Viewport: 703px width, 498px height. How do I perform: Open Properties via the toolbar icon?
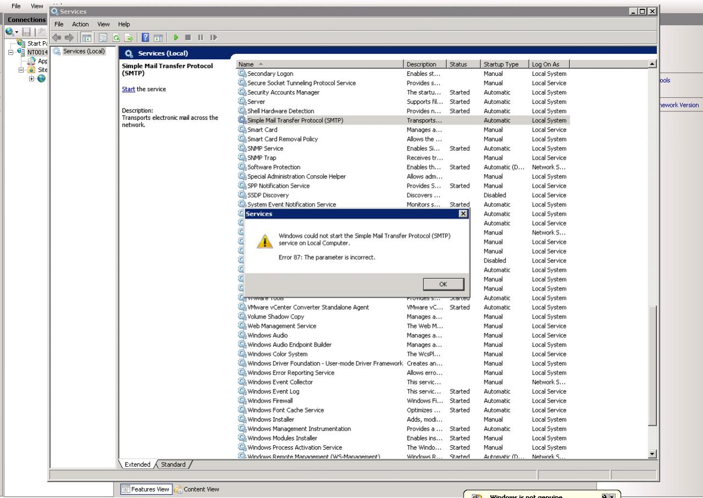[x=103, y=37]
